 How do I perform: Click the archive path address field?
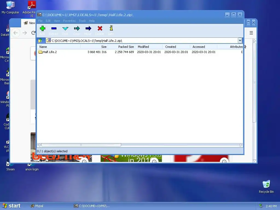(142, 40)
